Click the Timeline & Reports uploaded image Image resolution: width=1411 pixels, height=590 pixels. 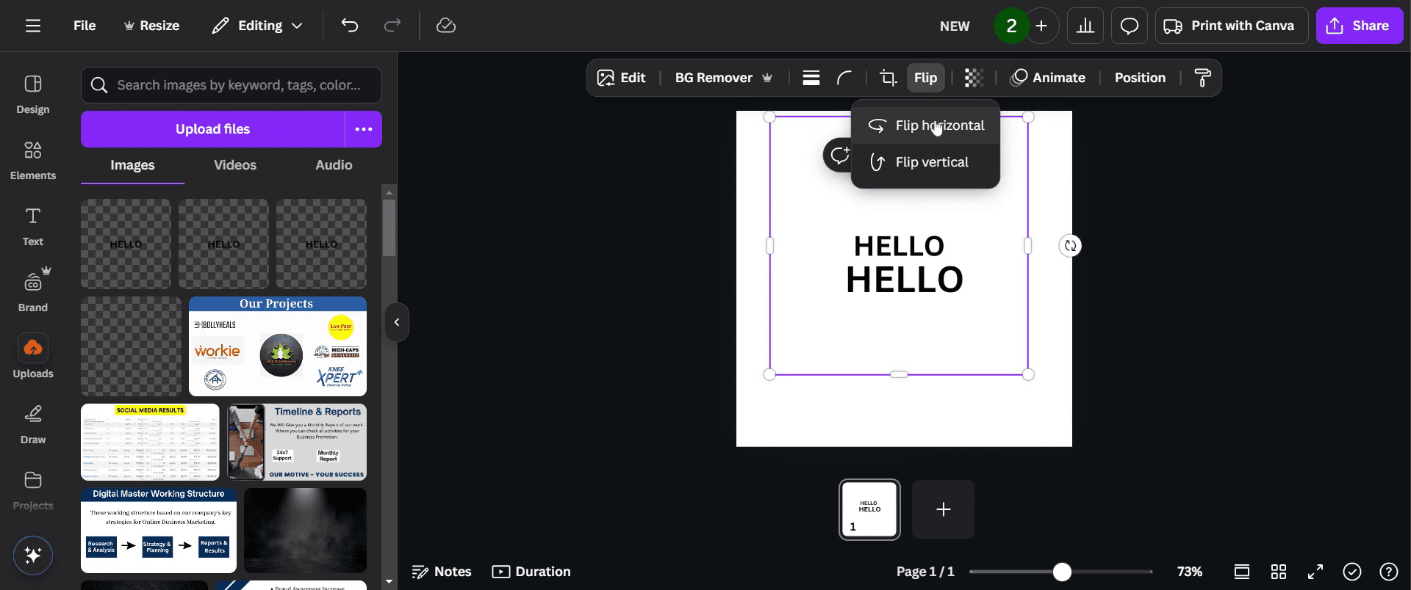coord(297,442)
